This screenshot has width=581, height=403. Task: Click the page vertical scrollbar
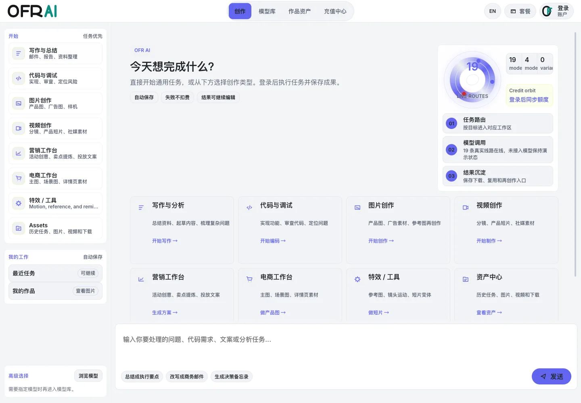(x=575, y=154)
